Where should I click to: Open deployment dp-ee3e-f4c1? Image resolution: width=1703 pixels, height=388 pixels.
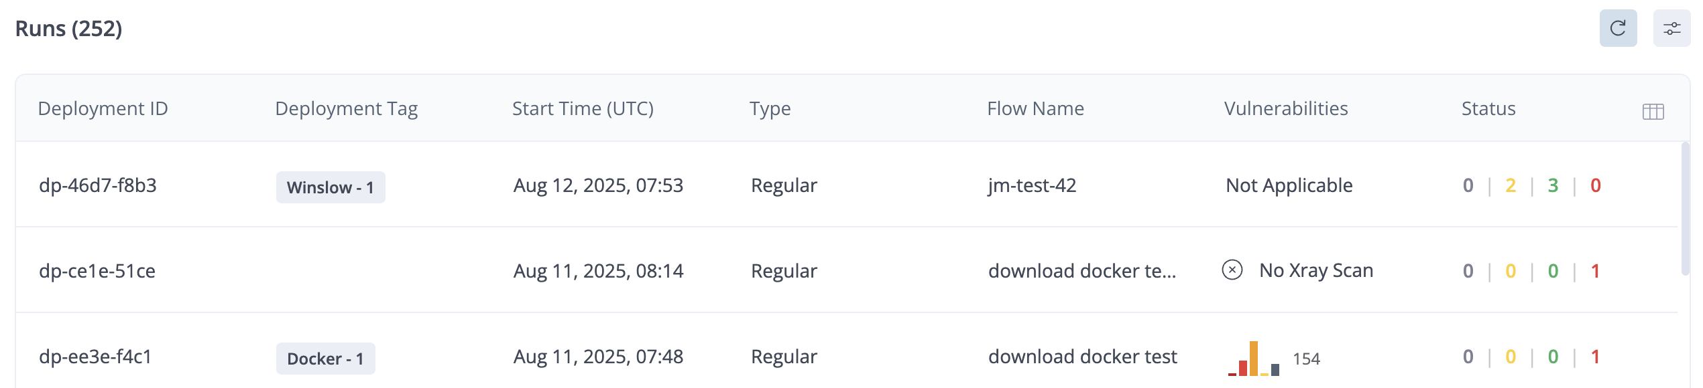[95, 357]
